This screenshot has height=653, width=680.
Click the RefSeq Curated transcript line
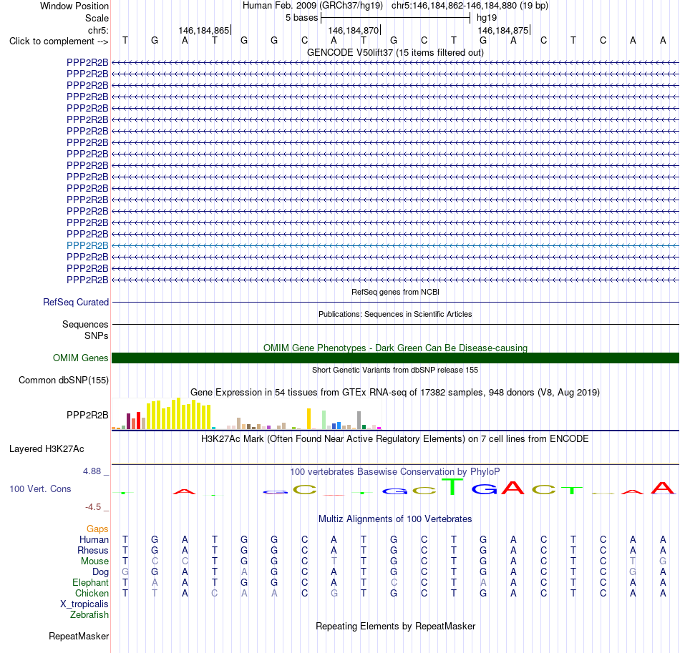click(x=395, y=302)
